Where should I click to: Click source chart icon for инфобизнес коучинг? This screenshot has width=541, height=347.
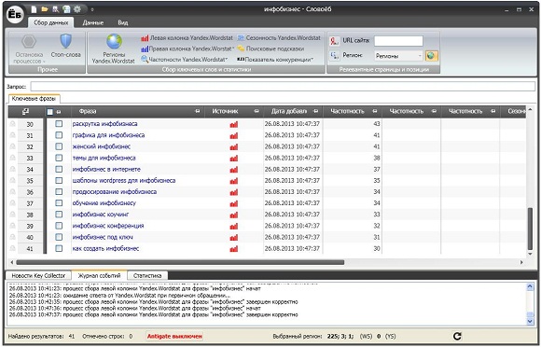click(234, 215)
